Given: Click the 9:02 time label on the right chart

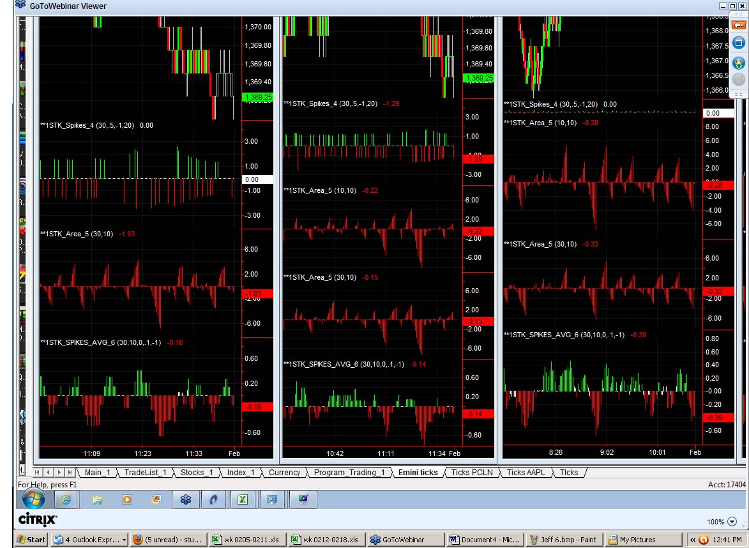Looking at the screenshot, I should (607, 452).
